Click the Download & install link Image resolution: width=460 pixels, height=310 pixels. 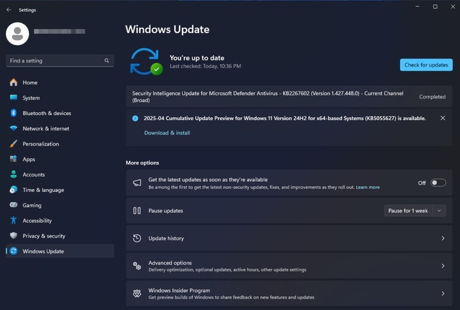(167, 133)
